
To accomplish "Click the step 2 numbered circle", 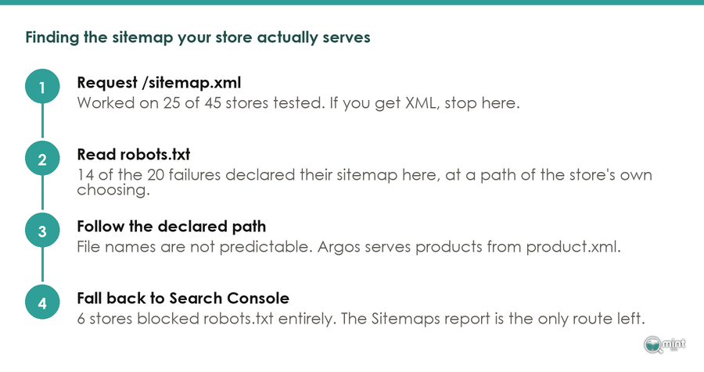I will (x=42, y=159).
